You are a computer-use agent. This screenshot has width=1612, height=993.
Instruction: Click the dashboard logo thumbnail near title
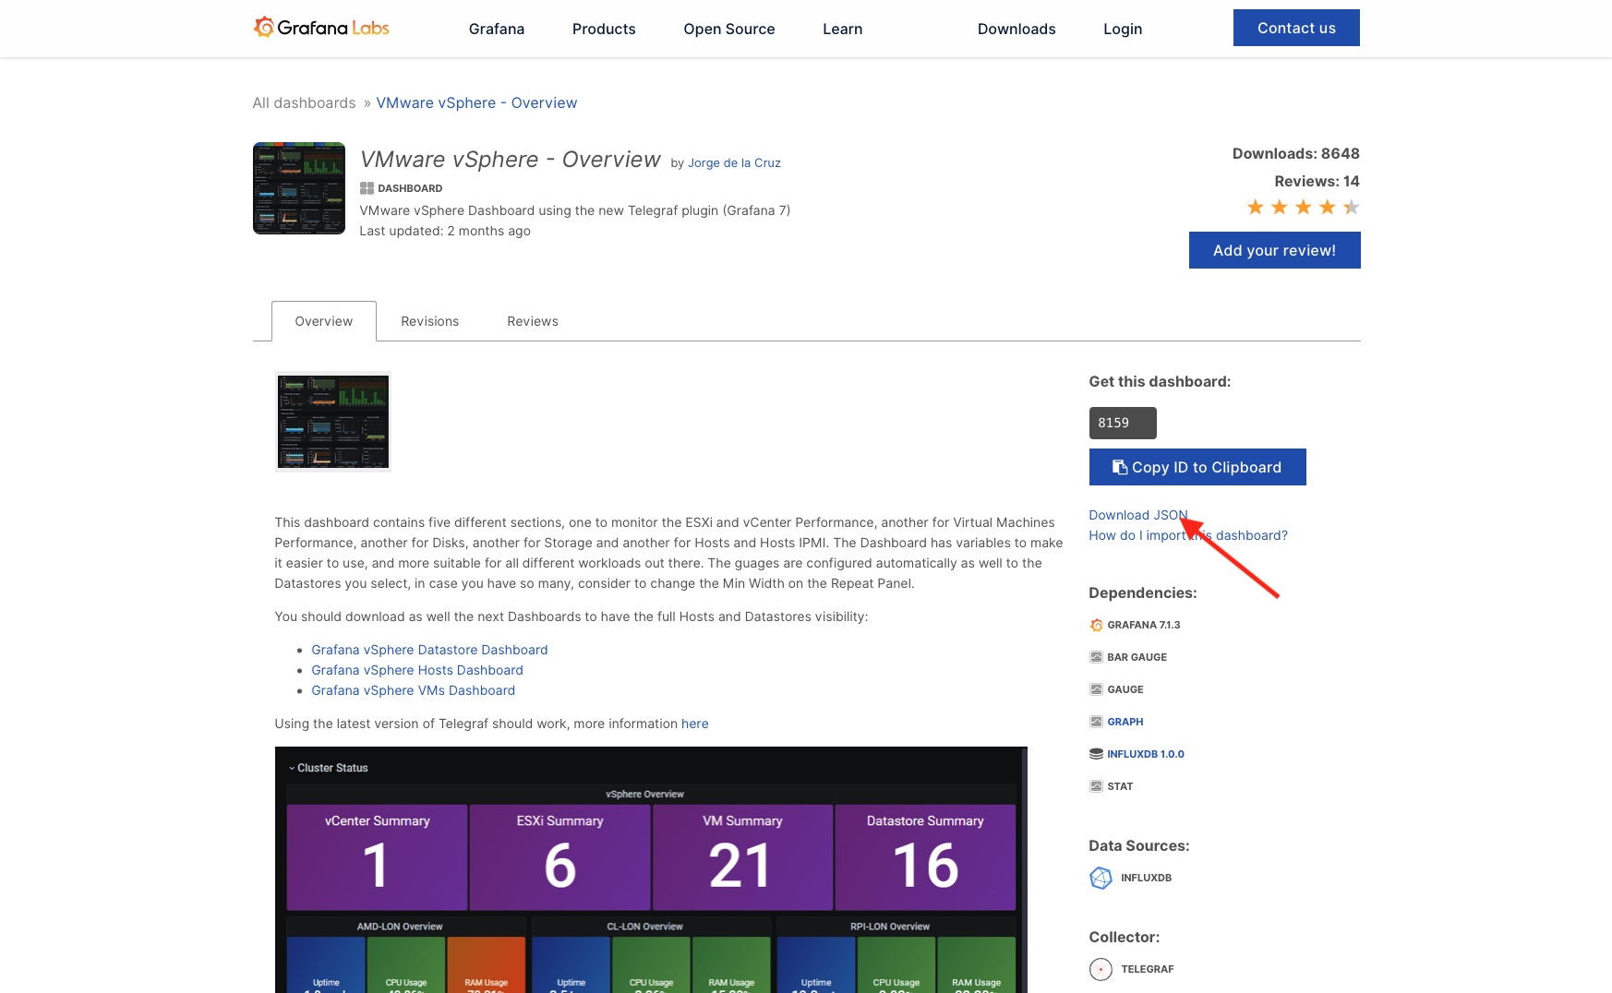(299, 188)
